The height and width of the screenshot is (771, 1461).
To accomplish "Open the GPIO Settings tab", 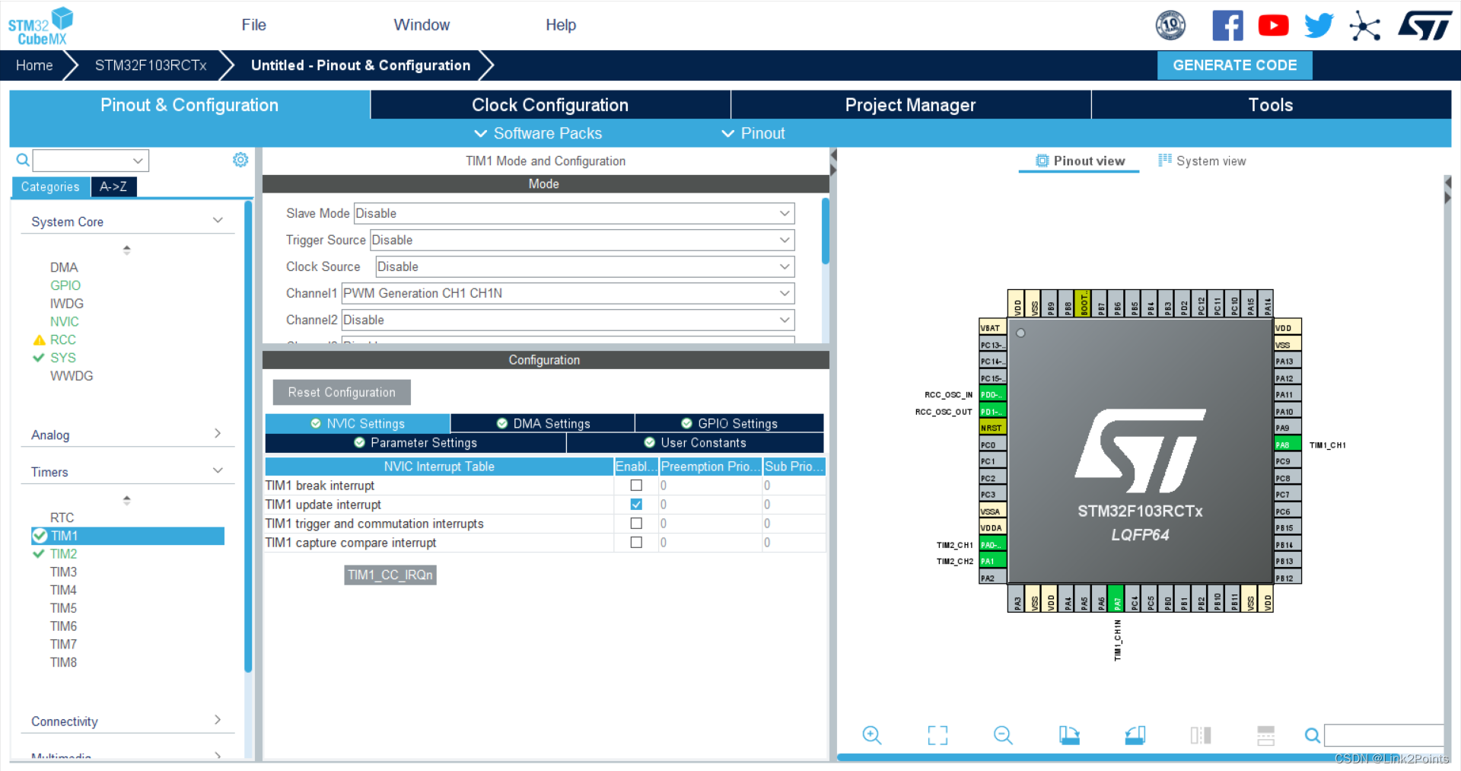I will 729,423.
